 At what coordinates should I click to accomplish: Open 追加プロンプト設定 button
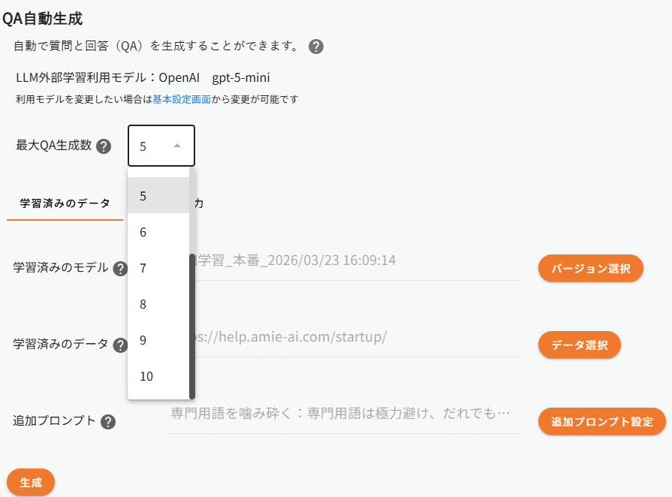coord(601,422)
